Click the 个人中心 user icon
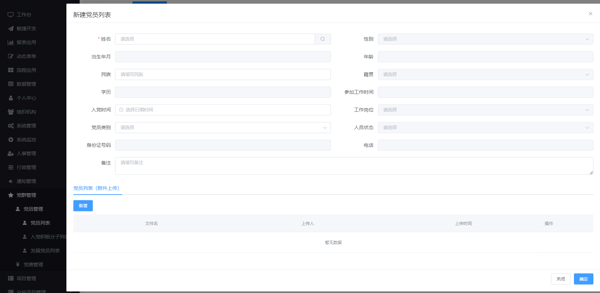The width and height of the screenshot is (600, 293). pyautogui.click(x=11, y=98)
